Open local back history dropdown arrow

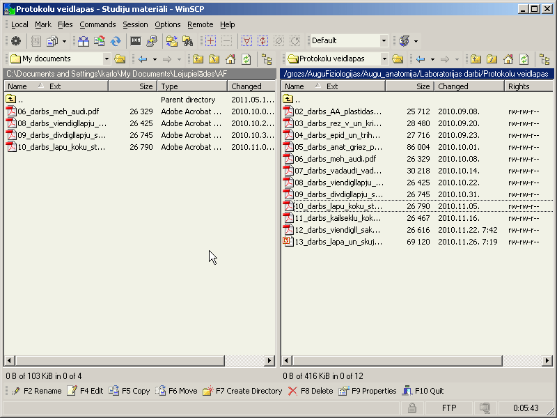[155, 59]
